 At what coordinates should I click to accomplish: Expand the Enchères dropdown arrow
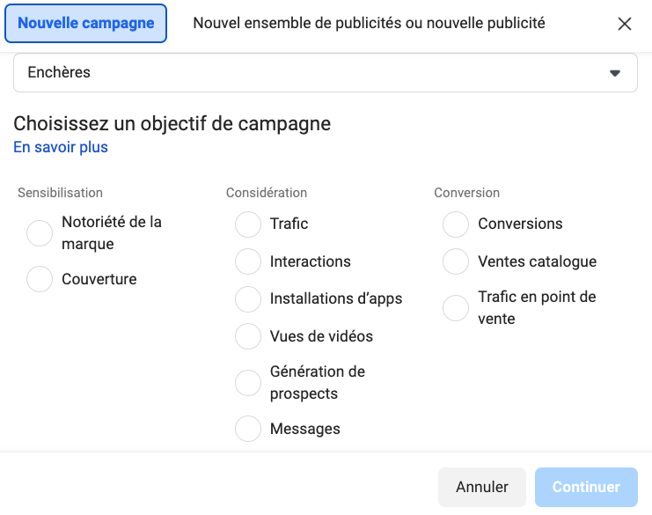(615, 73)
